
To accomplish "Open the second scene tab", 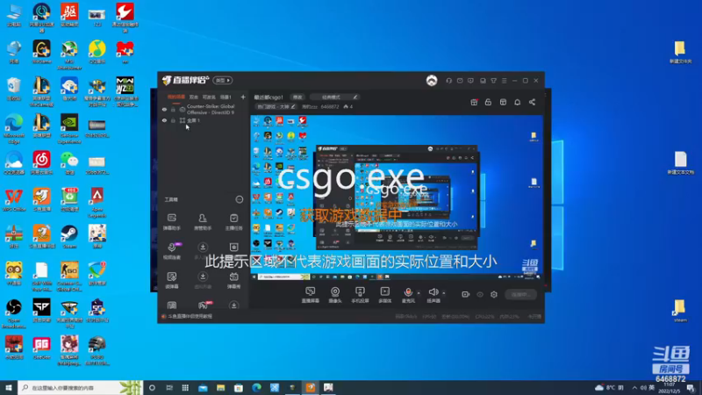I will pyautogui.click(x=193, y=97).
